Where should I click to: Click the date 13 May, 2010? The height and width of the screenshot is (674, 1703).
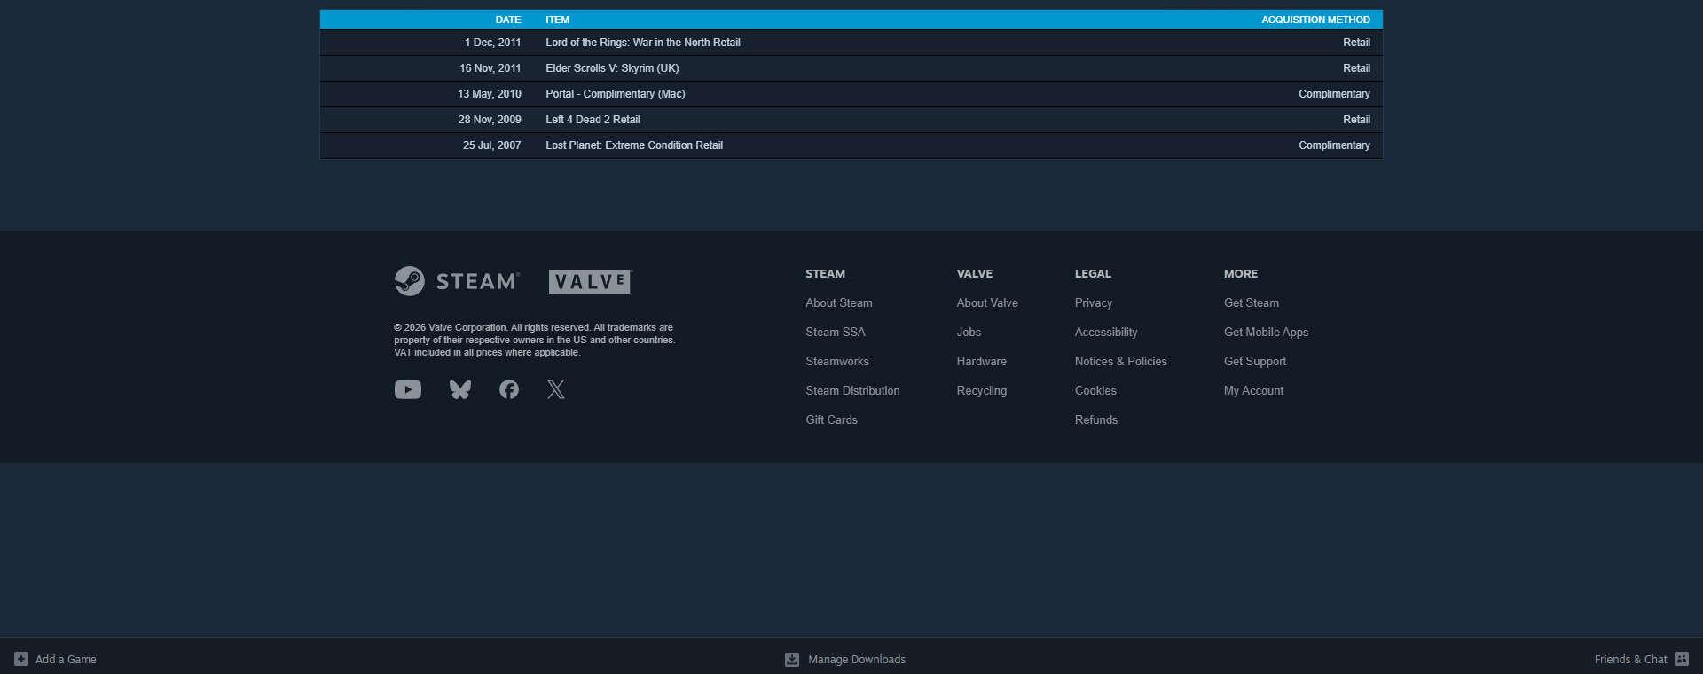point(489,94)
